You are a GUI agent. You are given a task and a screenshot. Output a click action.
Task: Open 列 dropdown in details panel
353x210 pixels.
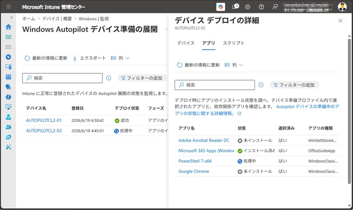click(234, 65)
